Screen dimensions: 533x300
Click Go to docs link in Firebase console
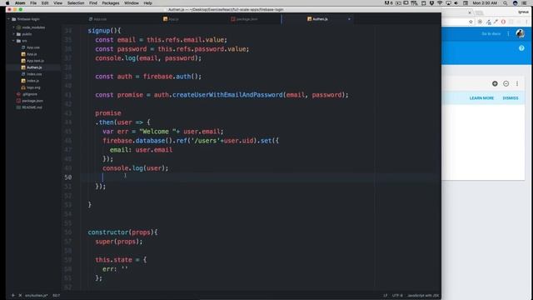click(x=491, y=33)
